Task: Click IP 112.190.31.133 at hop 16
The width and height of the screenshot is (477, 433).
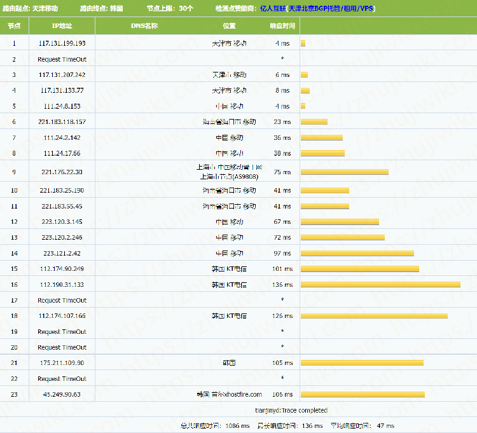Action: [62, 284]
